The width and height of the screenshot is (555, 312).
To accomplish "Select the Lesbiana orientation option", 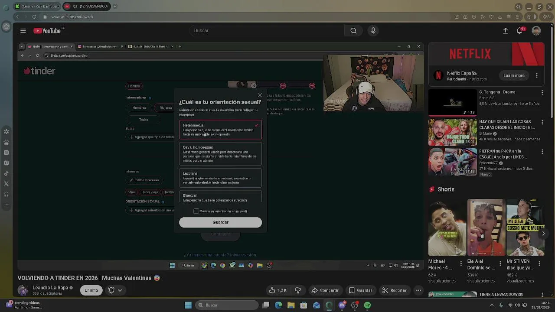I will click(220, 178).
